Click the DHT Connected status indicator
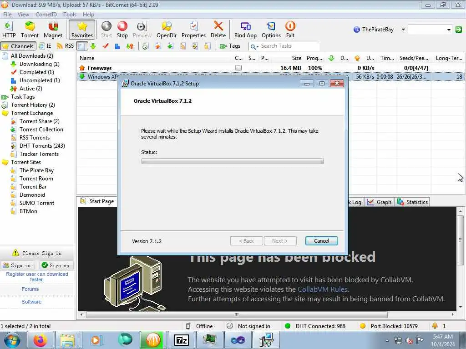Image resolution: width=466 pixels, height=349 pixels. 315,326
